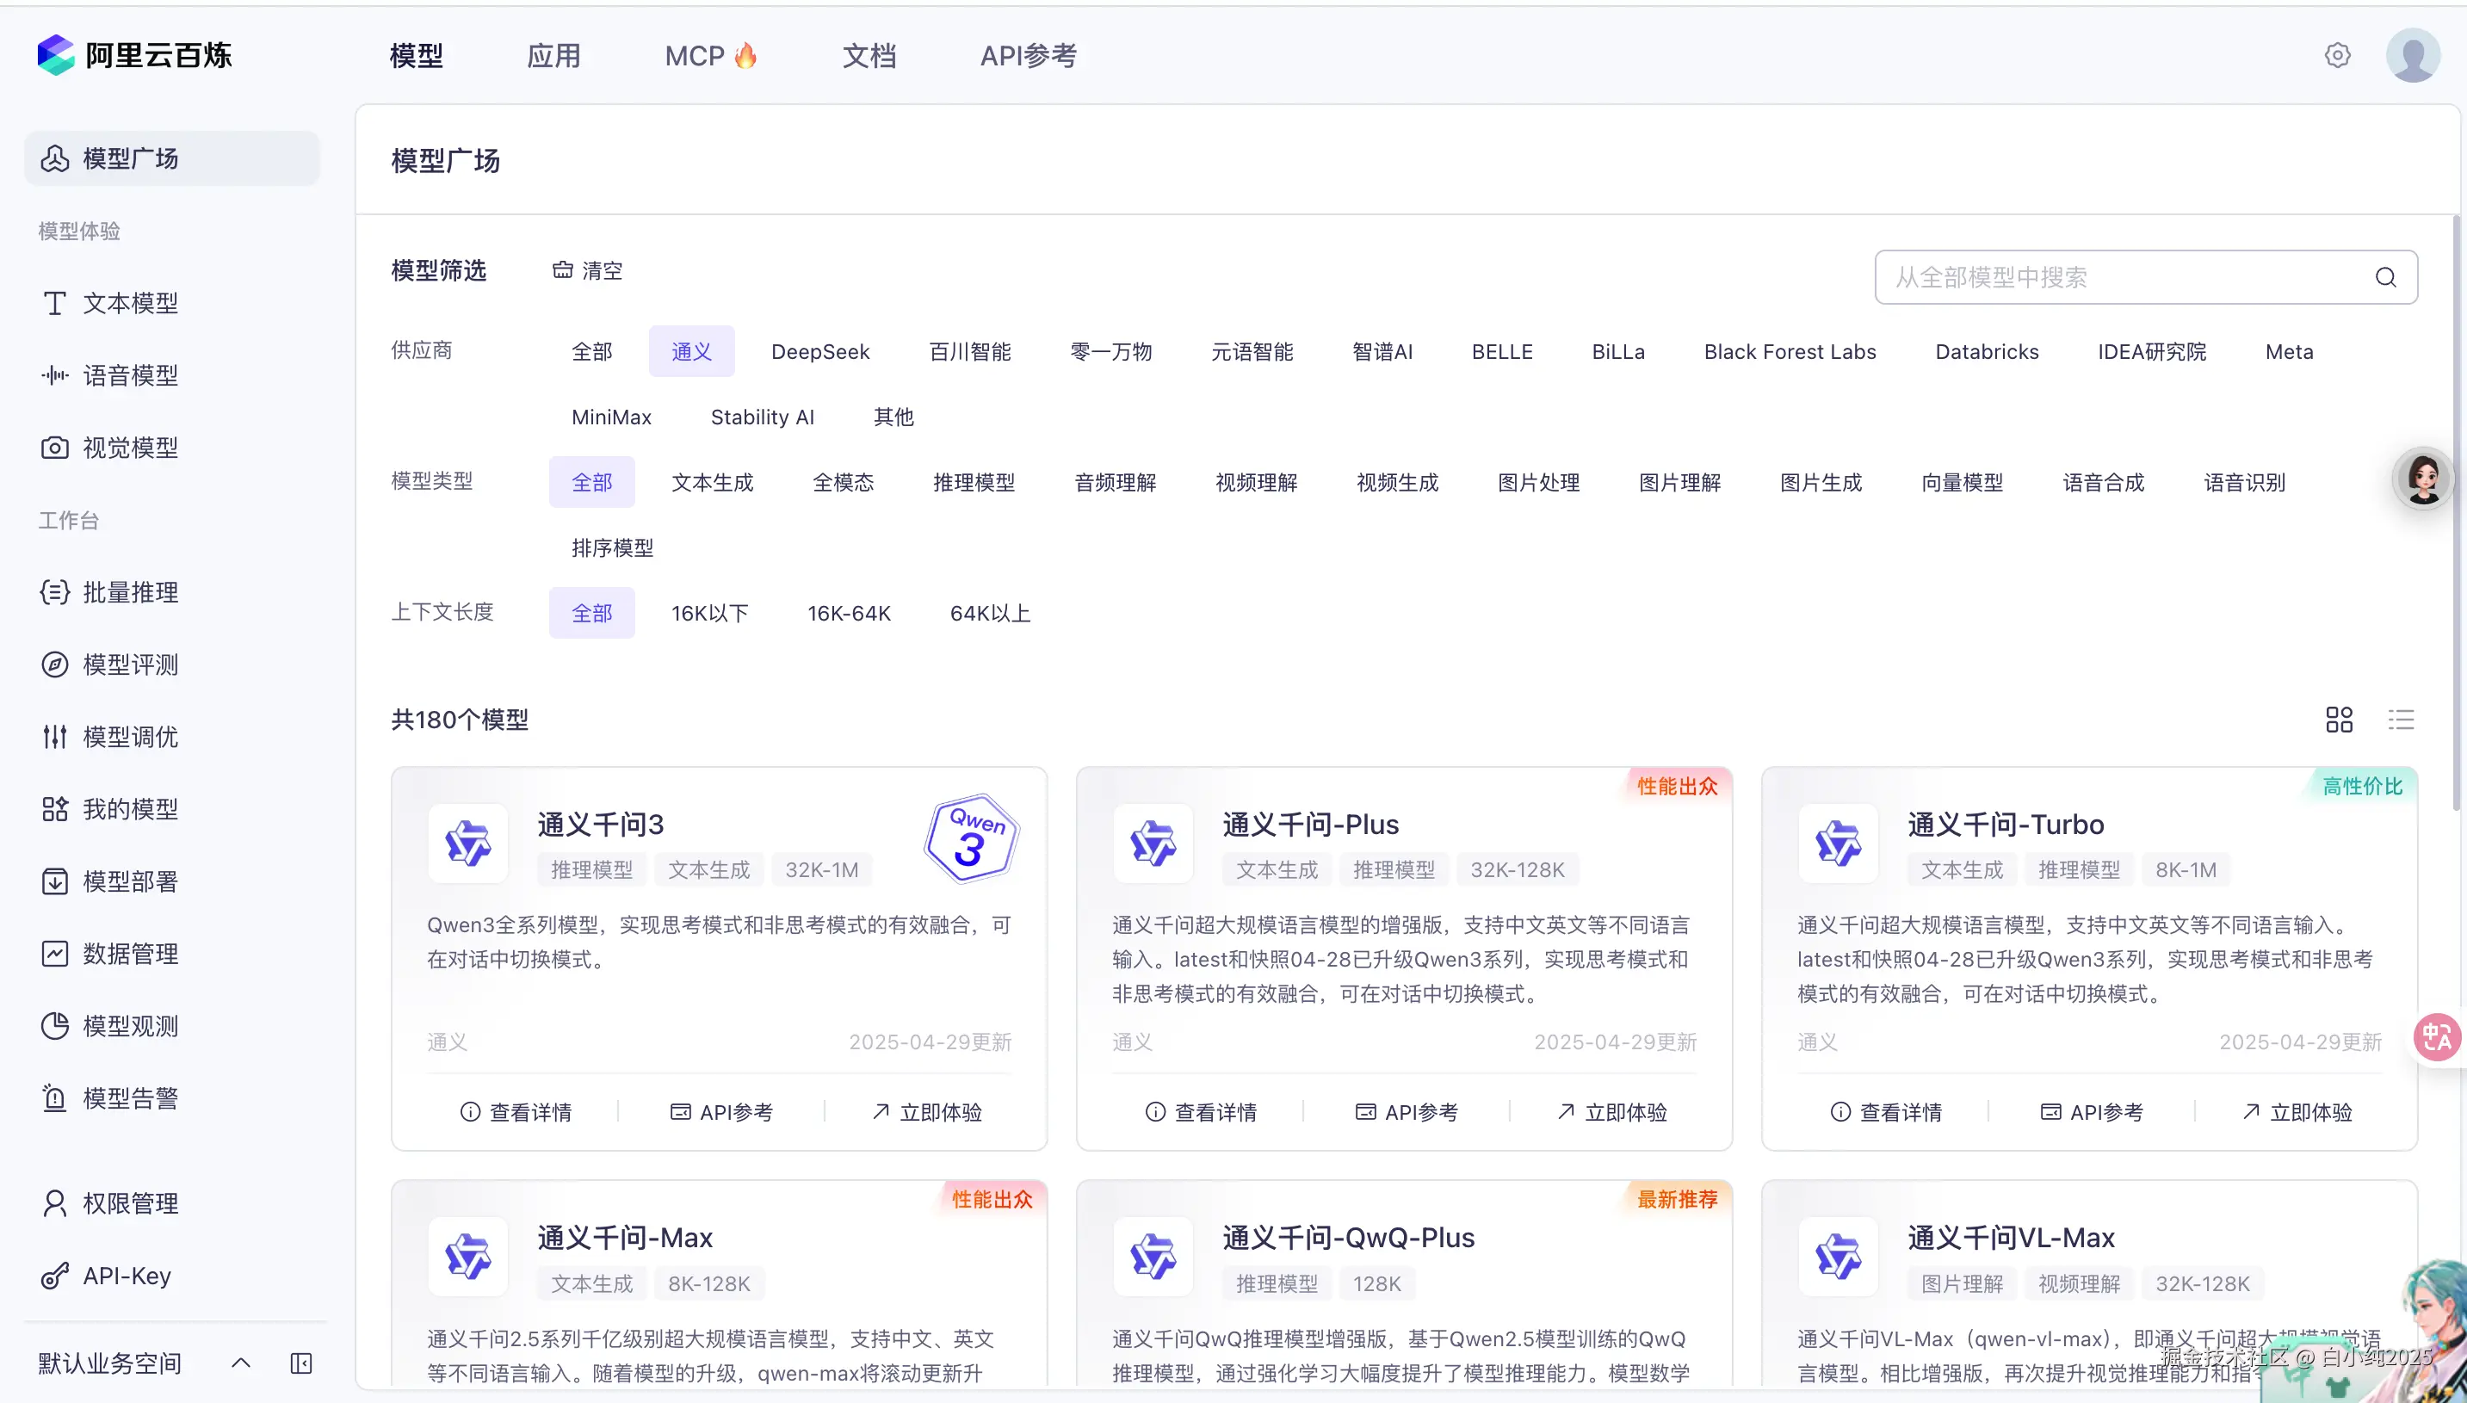
Task: Clear filters with 清空 button
Action: [587, 271]
